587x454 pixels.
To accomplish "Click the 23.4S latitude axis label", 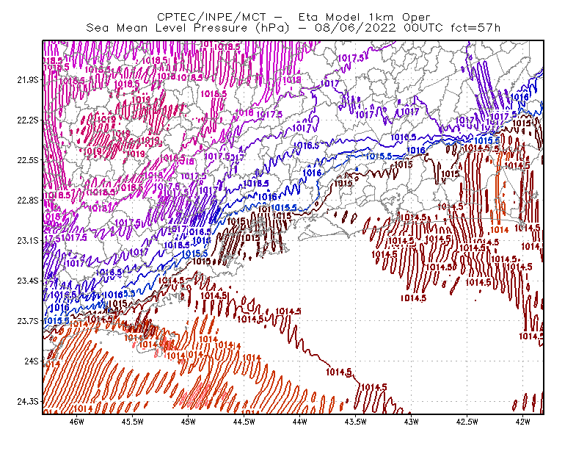I will (x=28, y=281).
